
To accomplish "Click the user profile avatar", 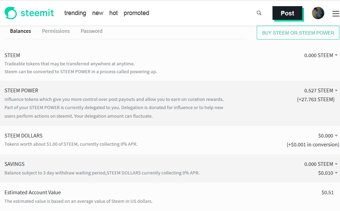I will [x=318, y=13].
